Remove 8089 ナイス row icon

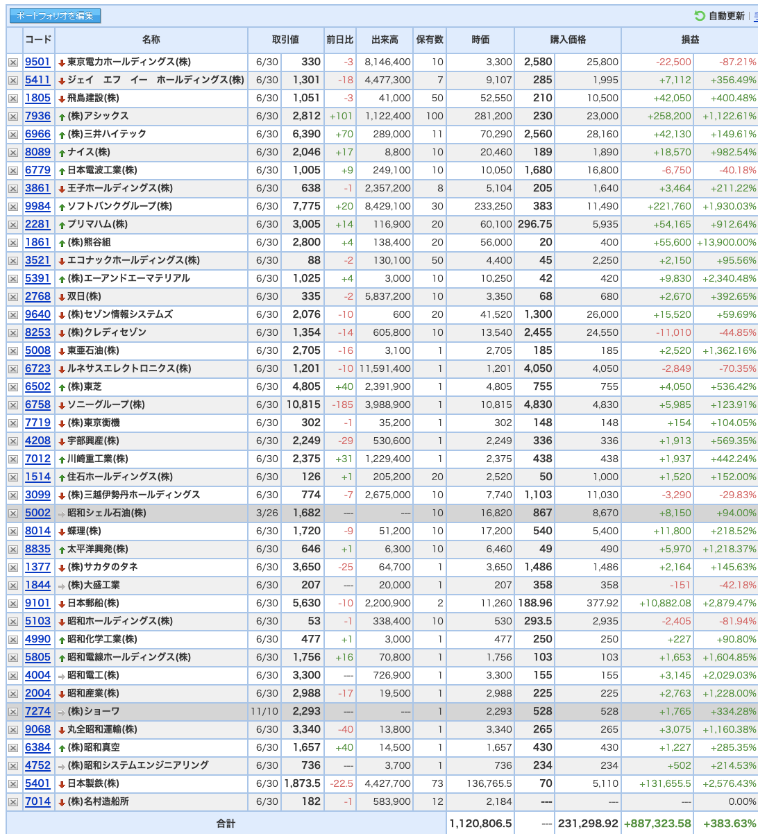13,153
